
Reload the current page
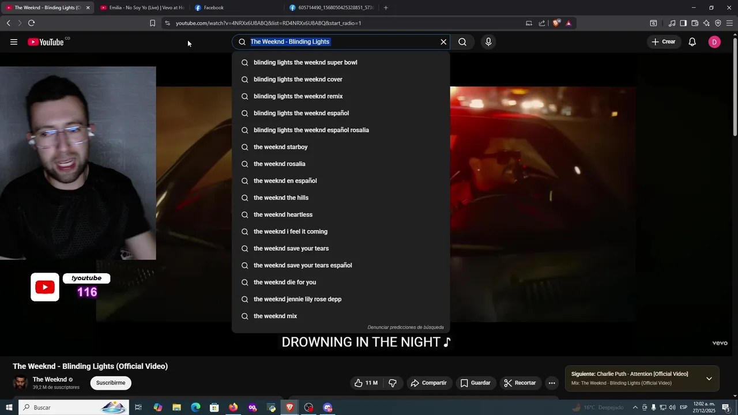click(31, 23)
